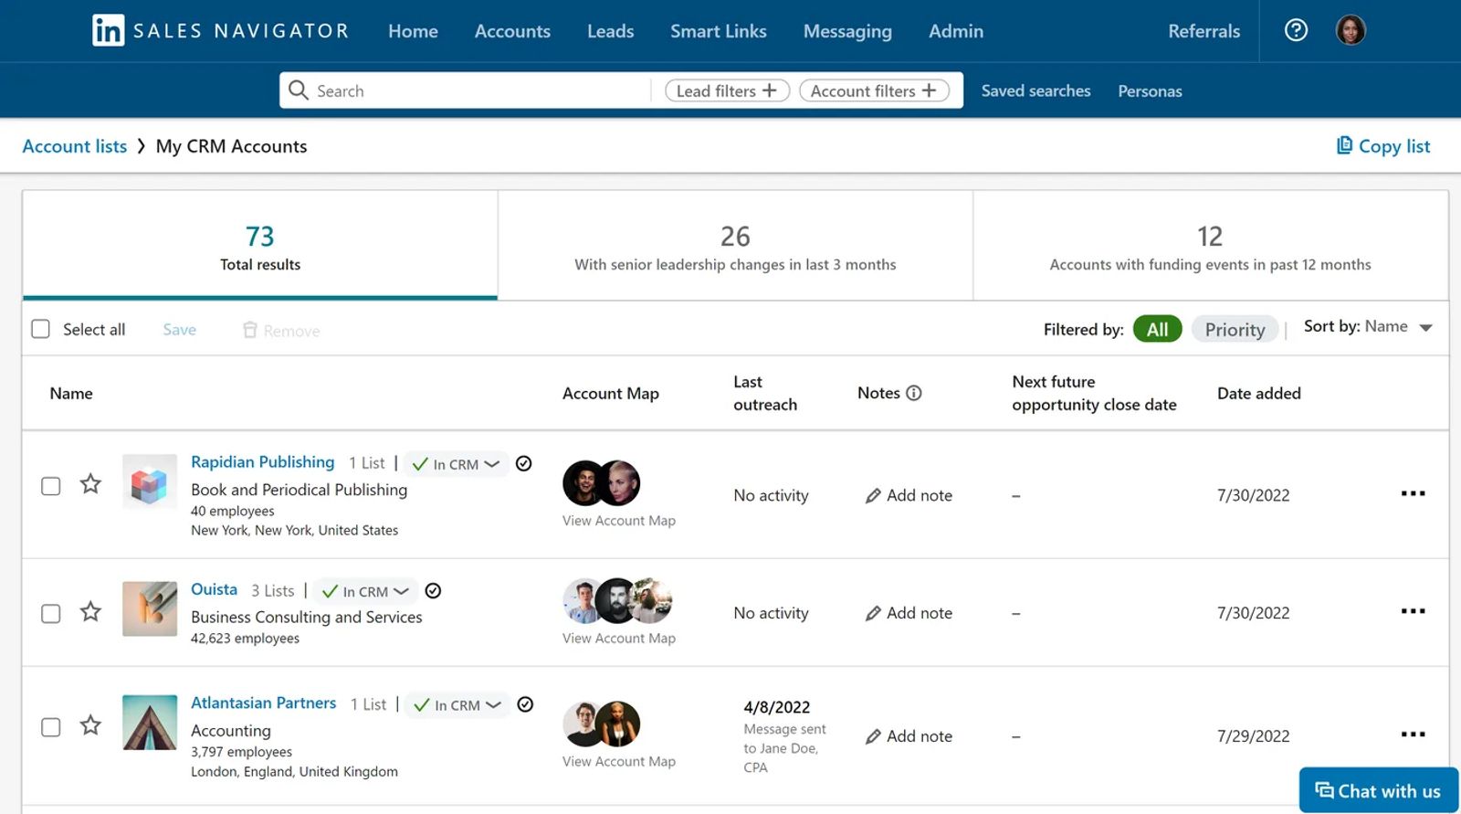Click the Notes info icon
This screenshot has height=814, width=1461.
913,393
